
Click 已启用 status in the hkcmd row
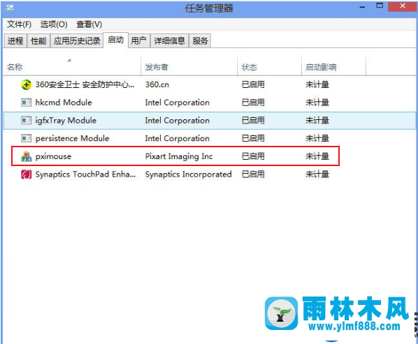tap(253, 103)
